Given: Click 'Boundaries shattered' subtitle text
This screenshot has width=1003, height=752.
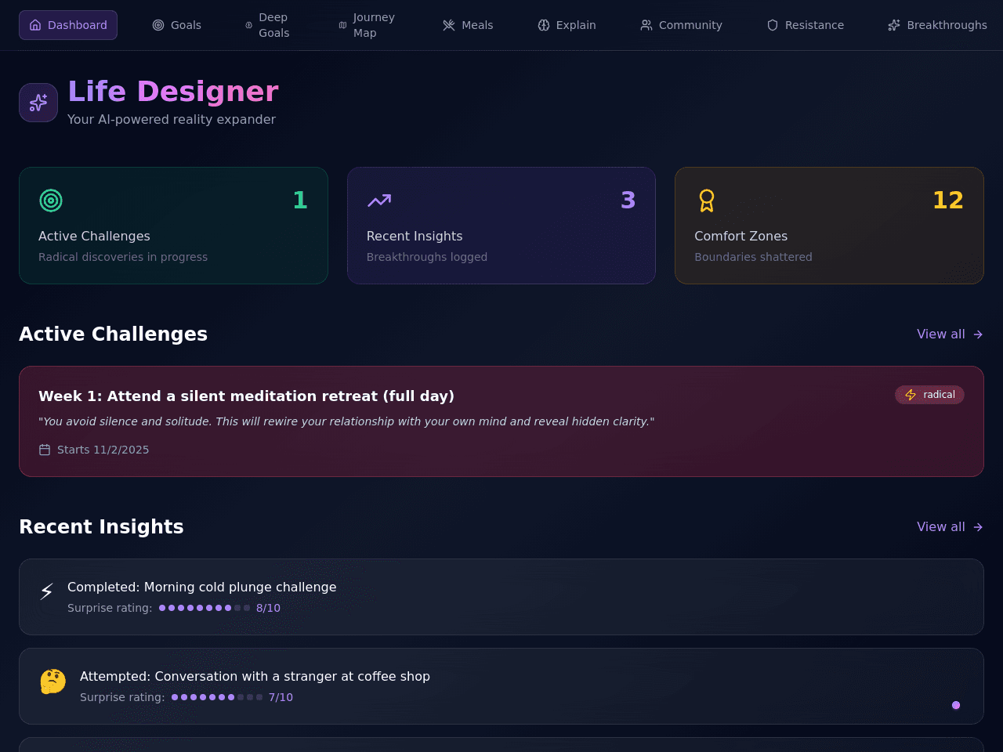Looking at the screenshot, I should click(753, 257).
